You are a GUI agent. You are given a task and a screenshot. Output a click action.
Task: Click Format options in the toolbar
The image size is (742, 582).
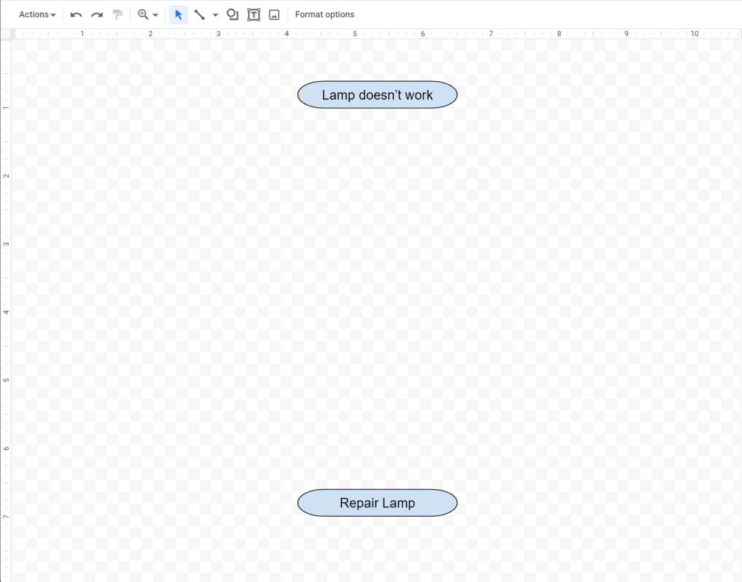click(x=324, y=14)
